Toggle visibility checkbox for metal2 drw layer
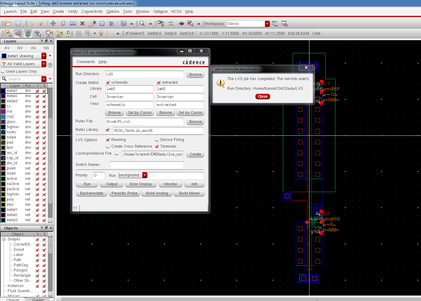The image size is (421, 301). 37,96
